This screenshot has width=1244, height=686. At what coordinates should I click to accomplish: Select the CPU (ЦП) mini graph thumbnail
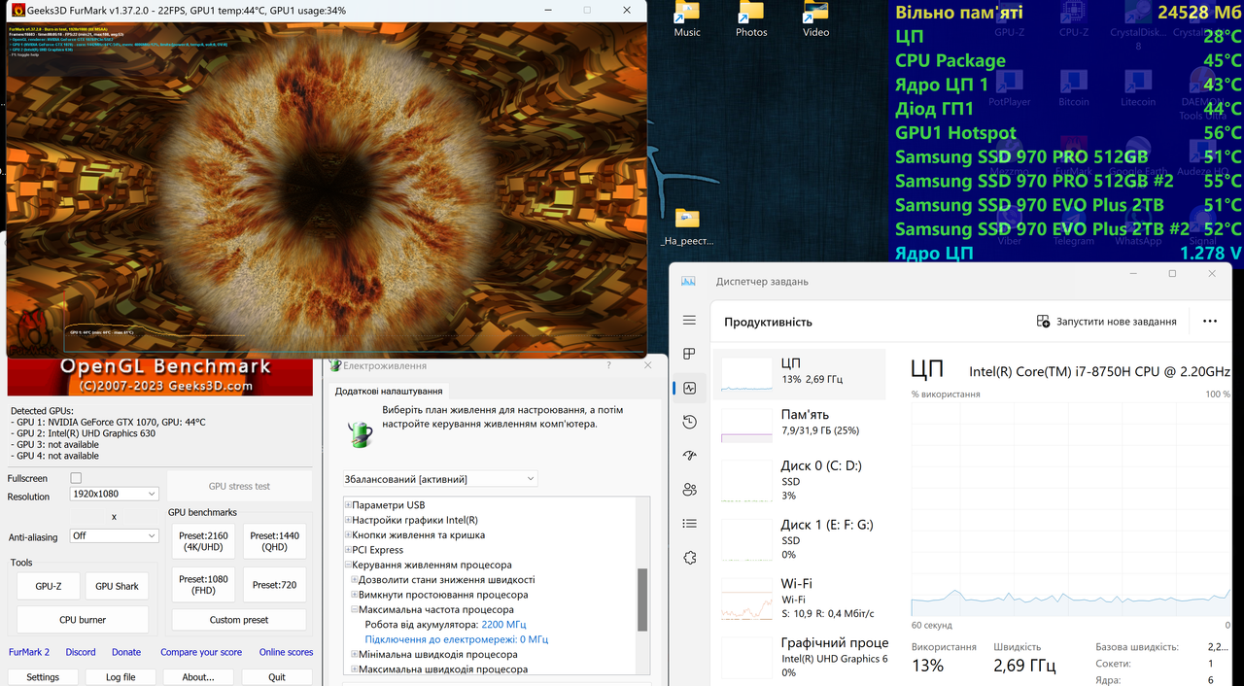coord(745,374)
